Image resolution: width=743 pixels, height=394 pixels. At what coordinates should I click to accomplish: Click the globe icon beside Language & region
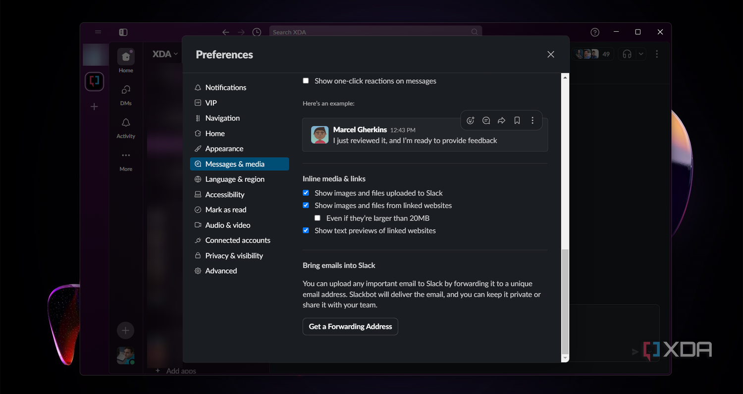point(198,179)
